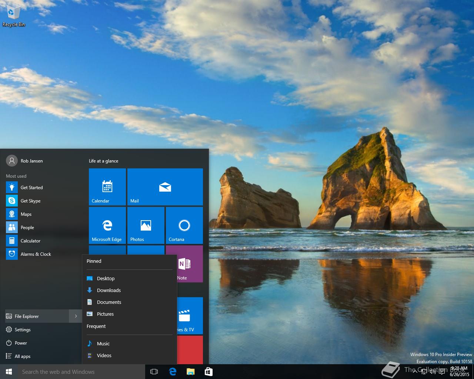Show All apps list

click(43, 356)
